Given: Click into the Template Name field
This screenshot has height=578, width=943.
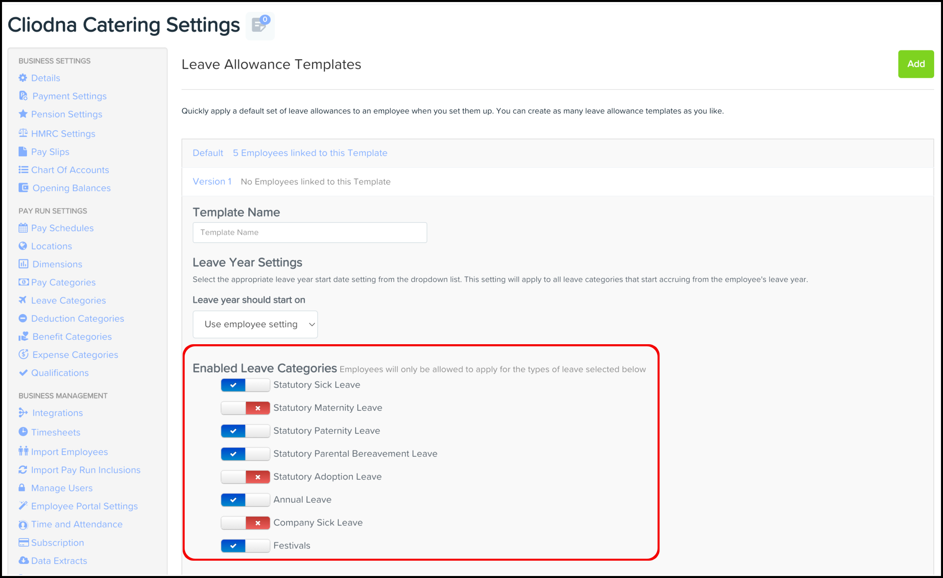Looking at the screenshot, I should 310,232.
